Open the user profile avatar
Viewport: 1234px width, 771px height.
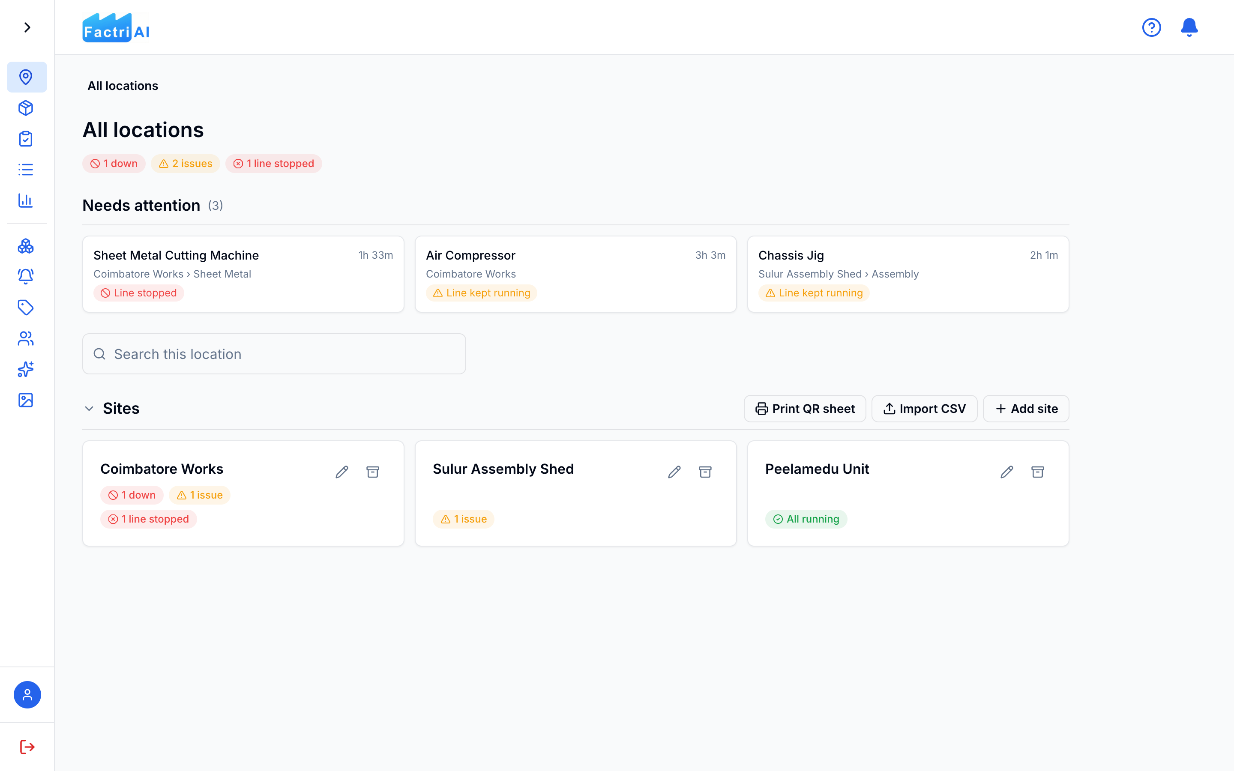click(27, 694)
